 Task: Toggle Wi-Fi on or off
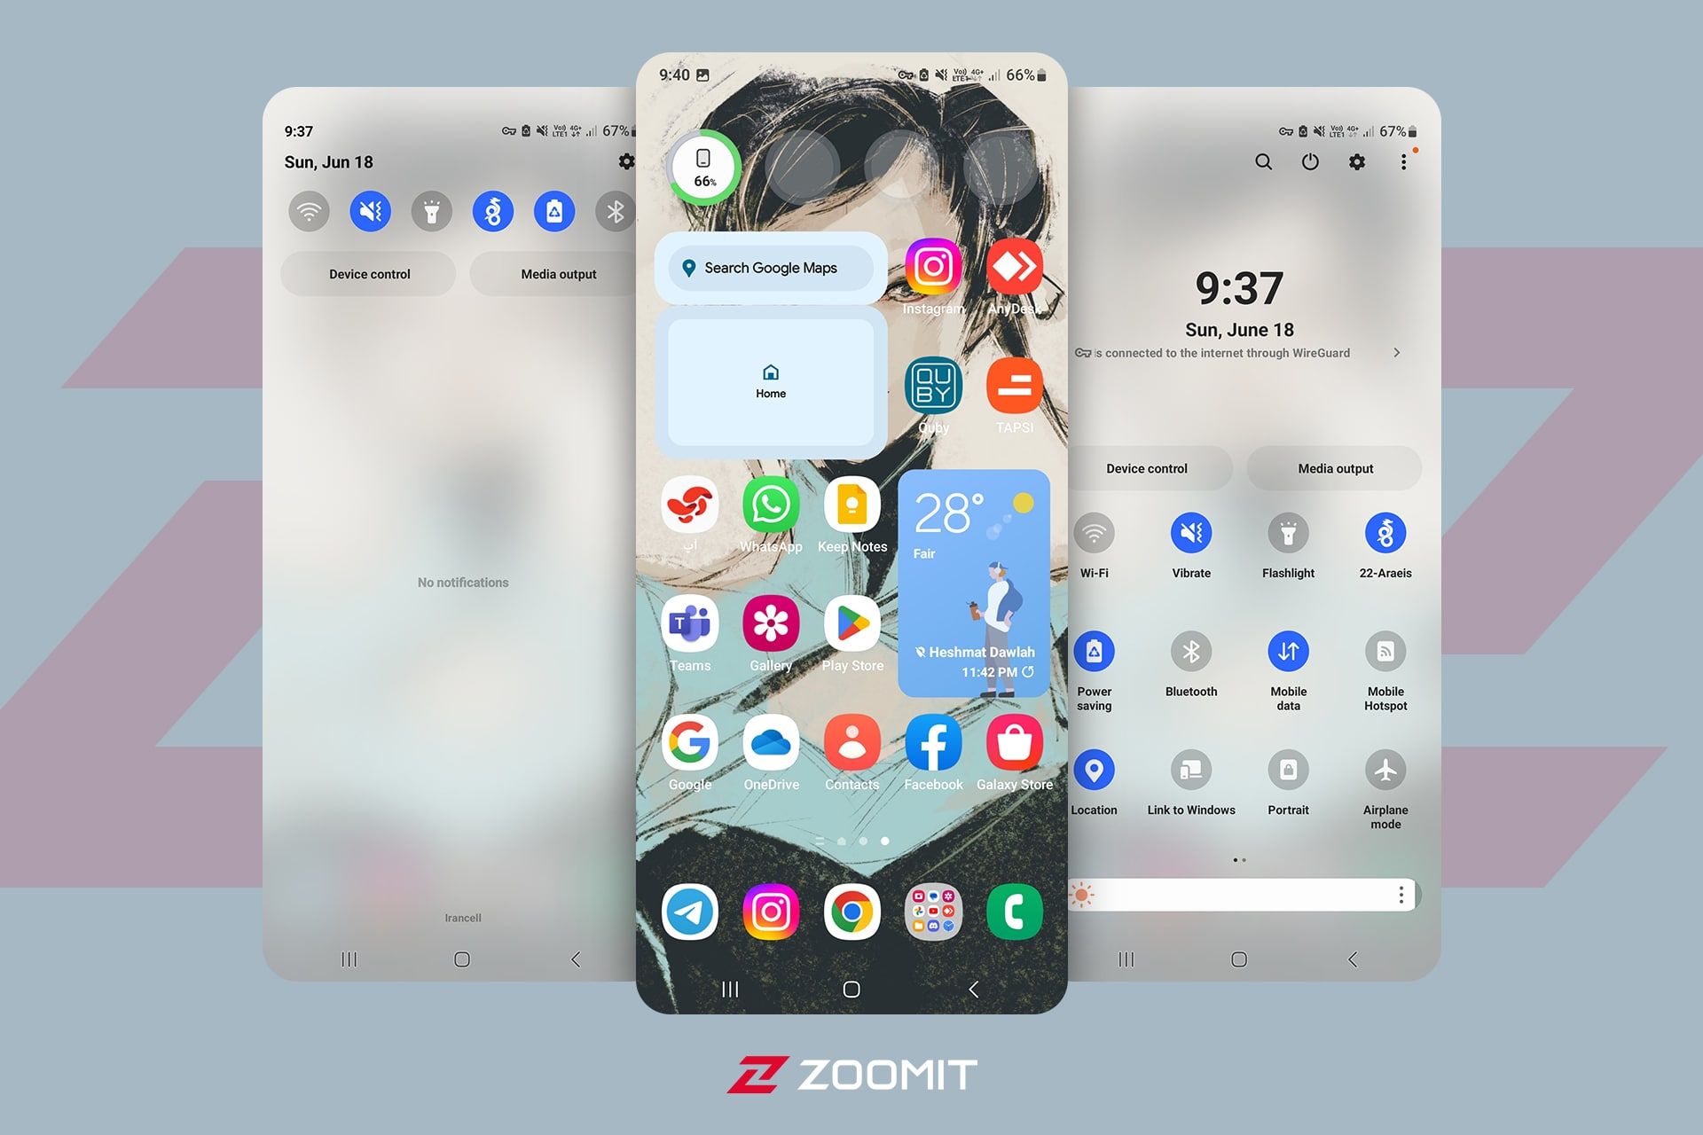[1094, 535]
